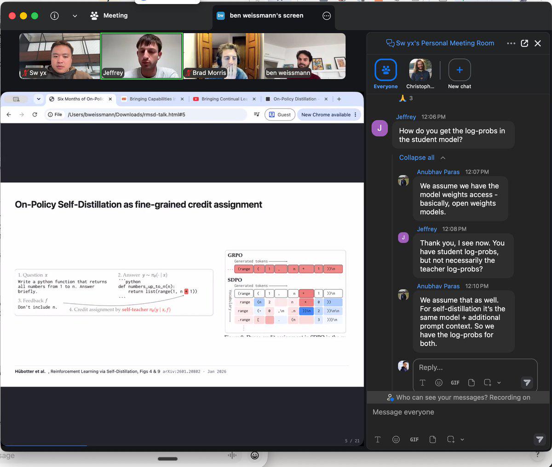
Task: Open GIF picker for main message box
Action: coord(414,439)
